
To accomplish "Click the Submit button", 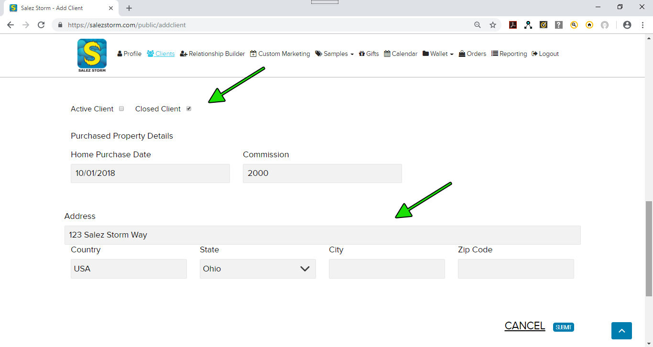I will click(563, 327).
